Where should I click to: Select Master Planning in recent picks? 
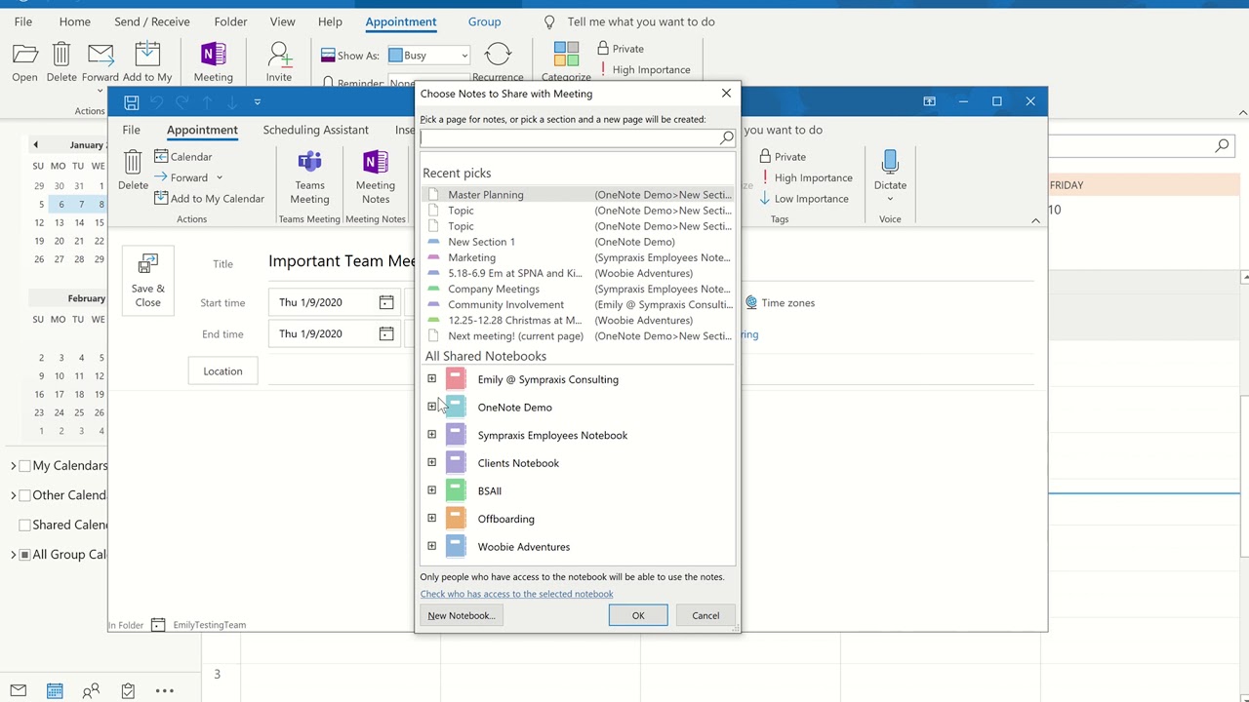[x=578, y=195]
